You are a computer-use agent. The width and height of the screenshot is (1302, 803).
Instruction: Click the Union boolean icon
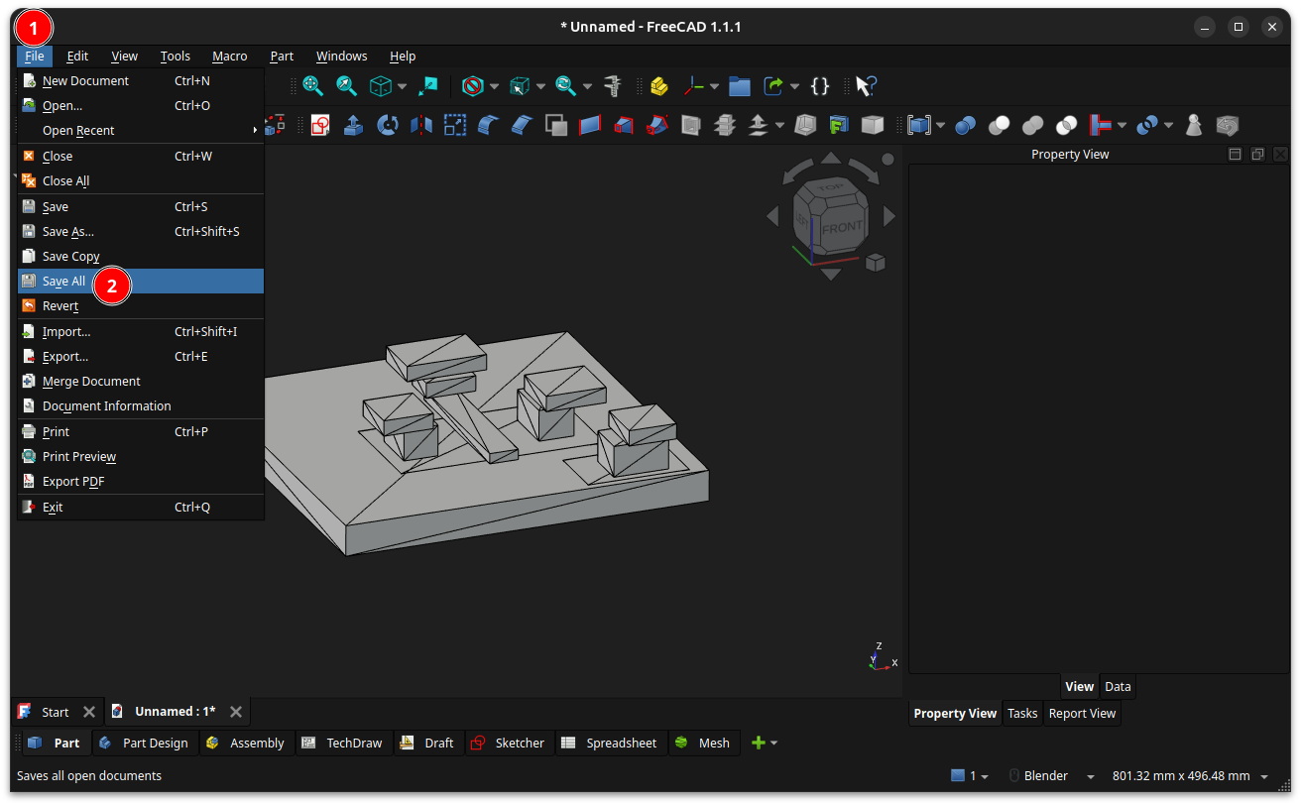(x=1032, y=125)
